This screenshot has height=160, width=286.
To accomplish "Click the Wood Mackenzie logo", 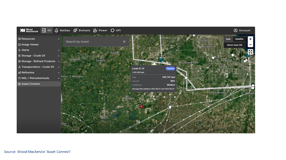I will 29,30.
